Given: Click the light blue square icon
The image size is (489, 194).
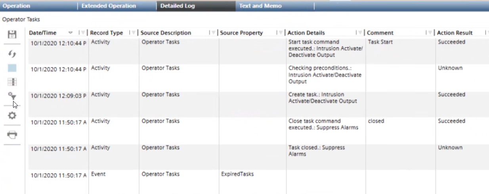Looking at the screenshot, I should pyautogui.click(x=12, y=68).
